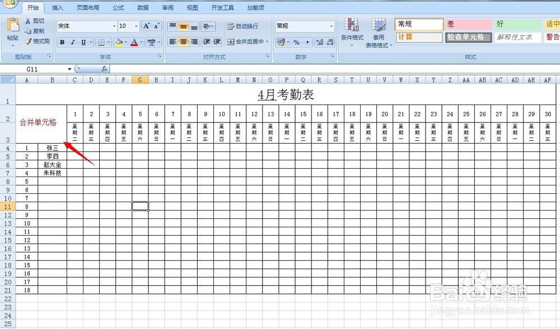Apply percent style (%)
This screenshot has height=329, width=560.
296,42
